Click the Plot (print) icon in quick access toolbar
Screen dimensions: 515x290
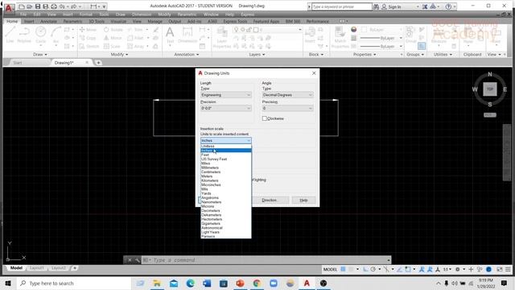coord(54,6)
